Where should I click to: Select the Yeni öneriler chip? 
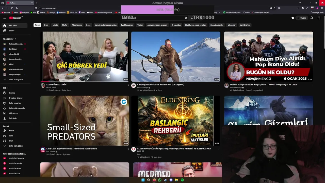click(x=245, y=25)
